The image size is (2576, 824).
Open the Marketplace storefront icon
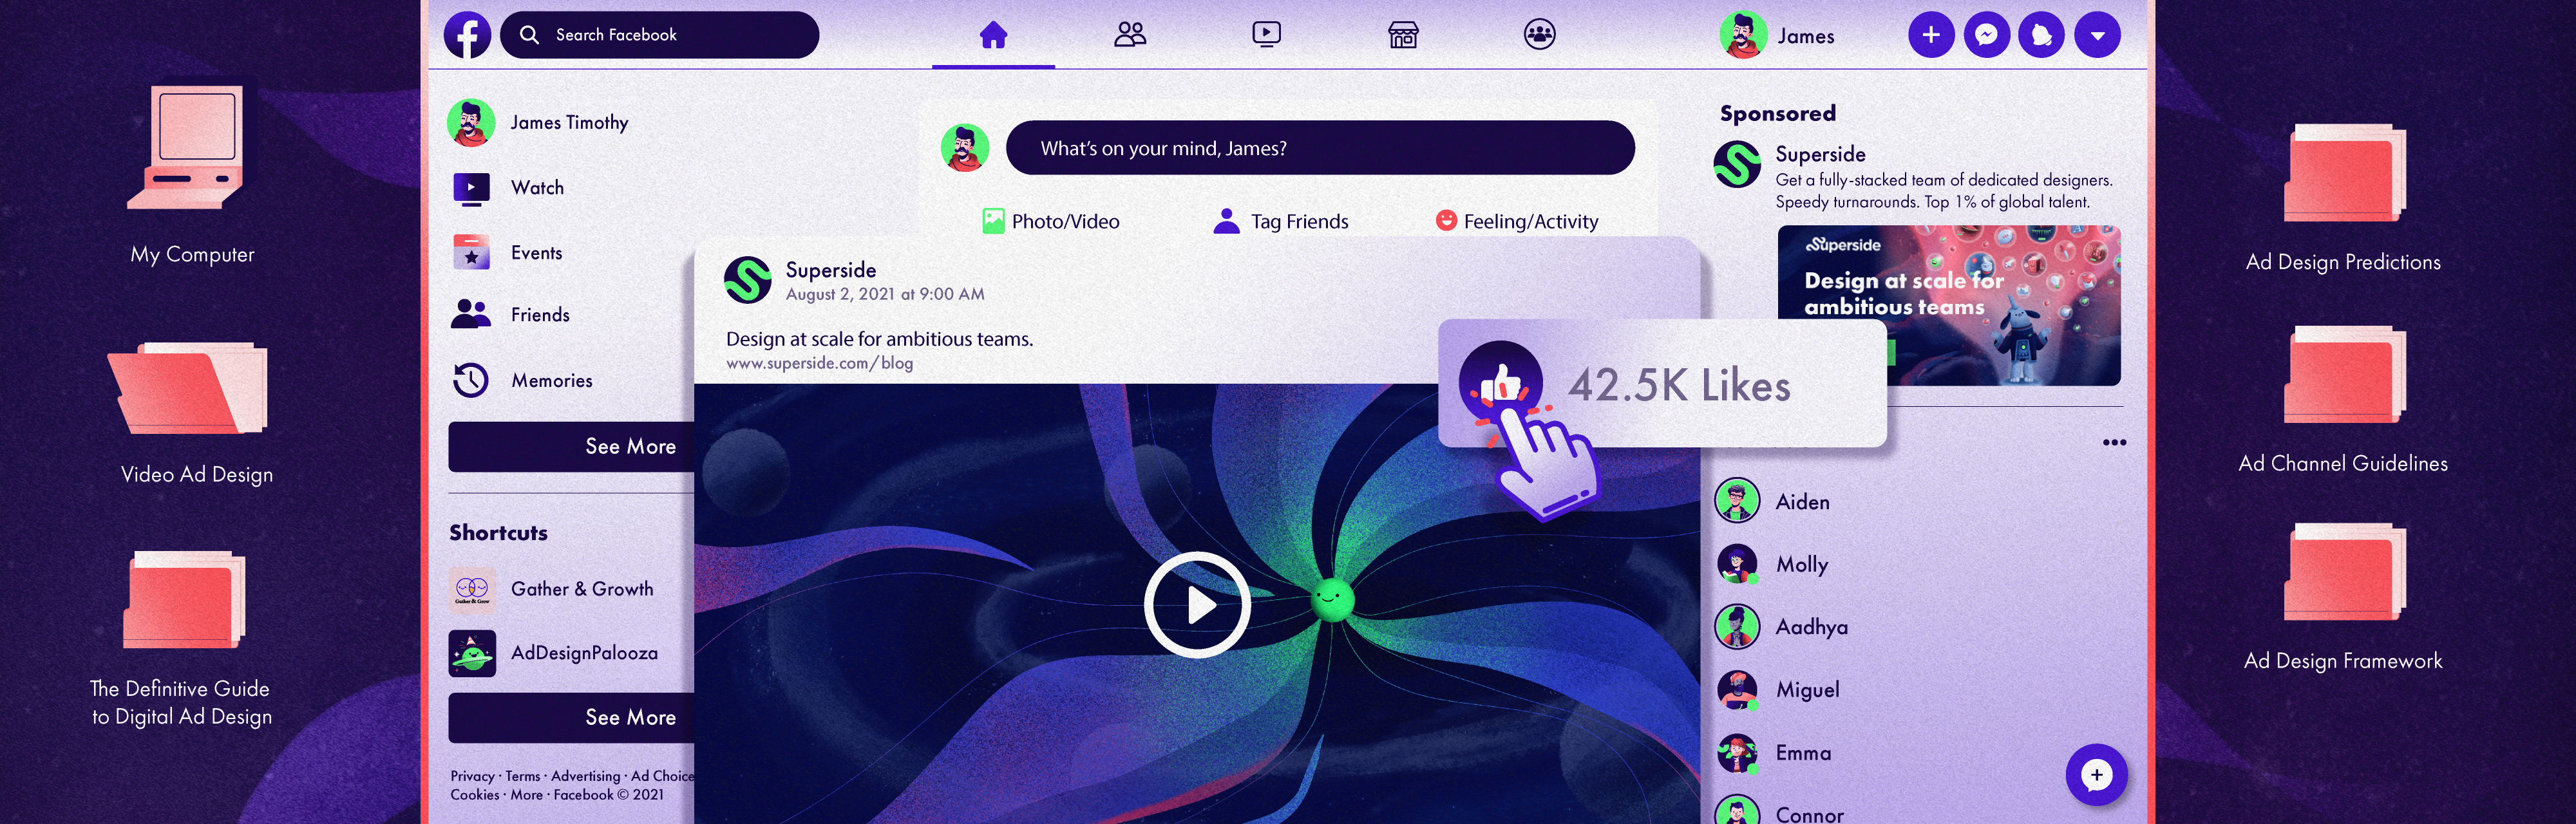point(1403,36)
